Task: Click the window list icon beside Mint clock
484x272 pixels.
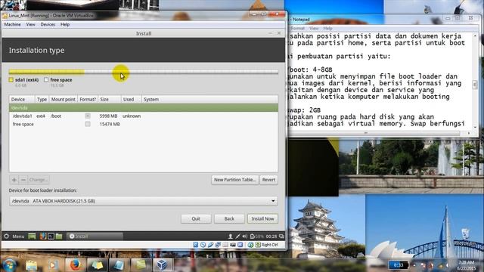Action: coord(281,236)
